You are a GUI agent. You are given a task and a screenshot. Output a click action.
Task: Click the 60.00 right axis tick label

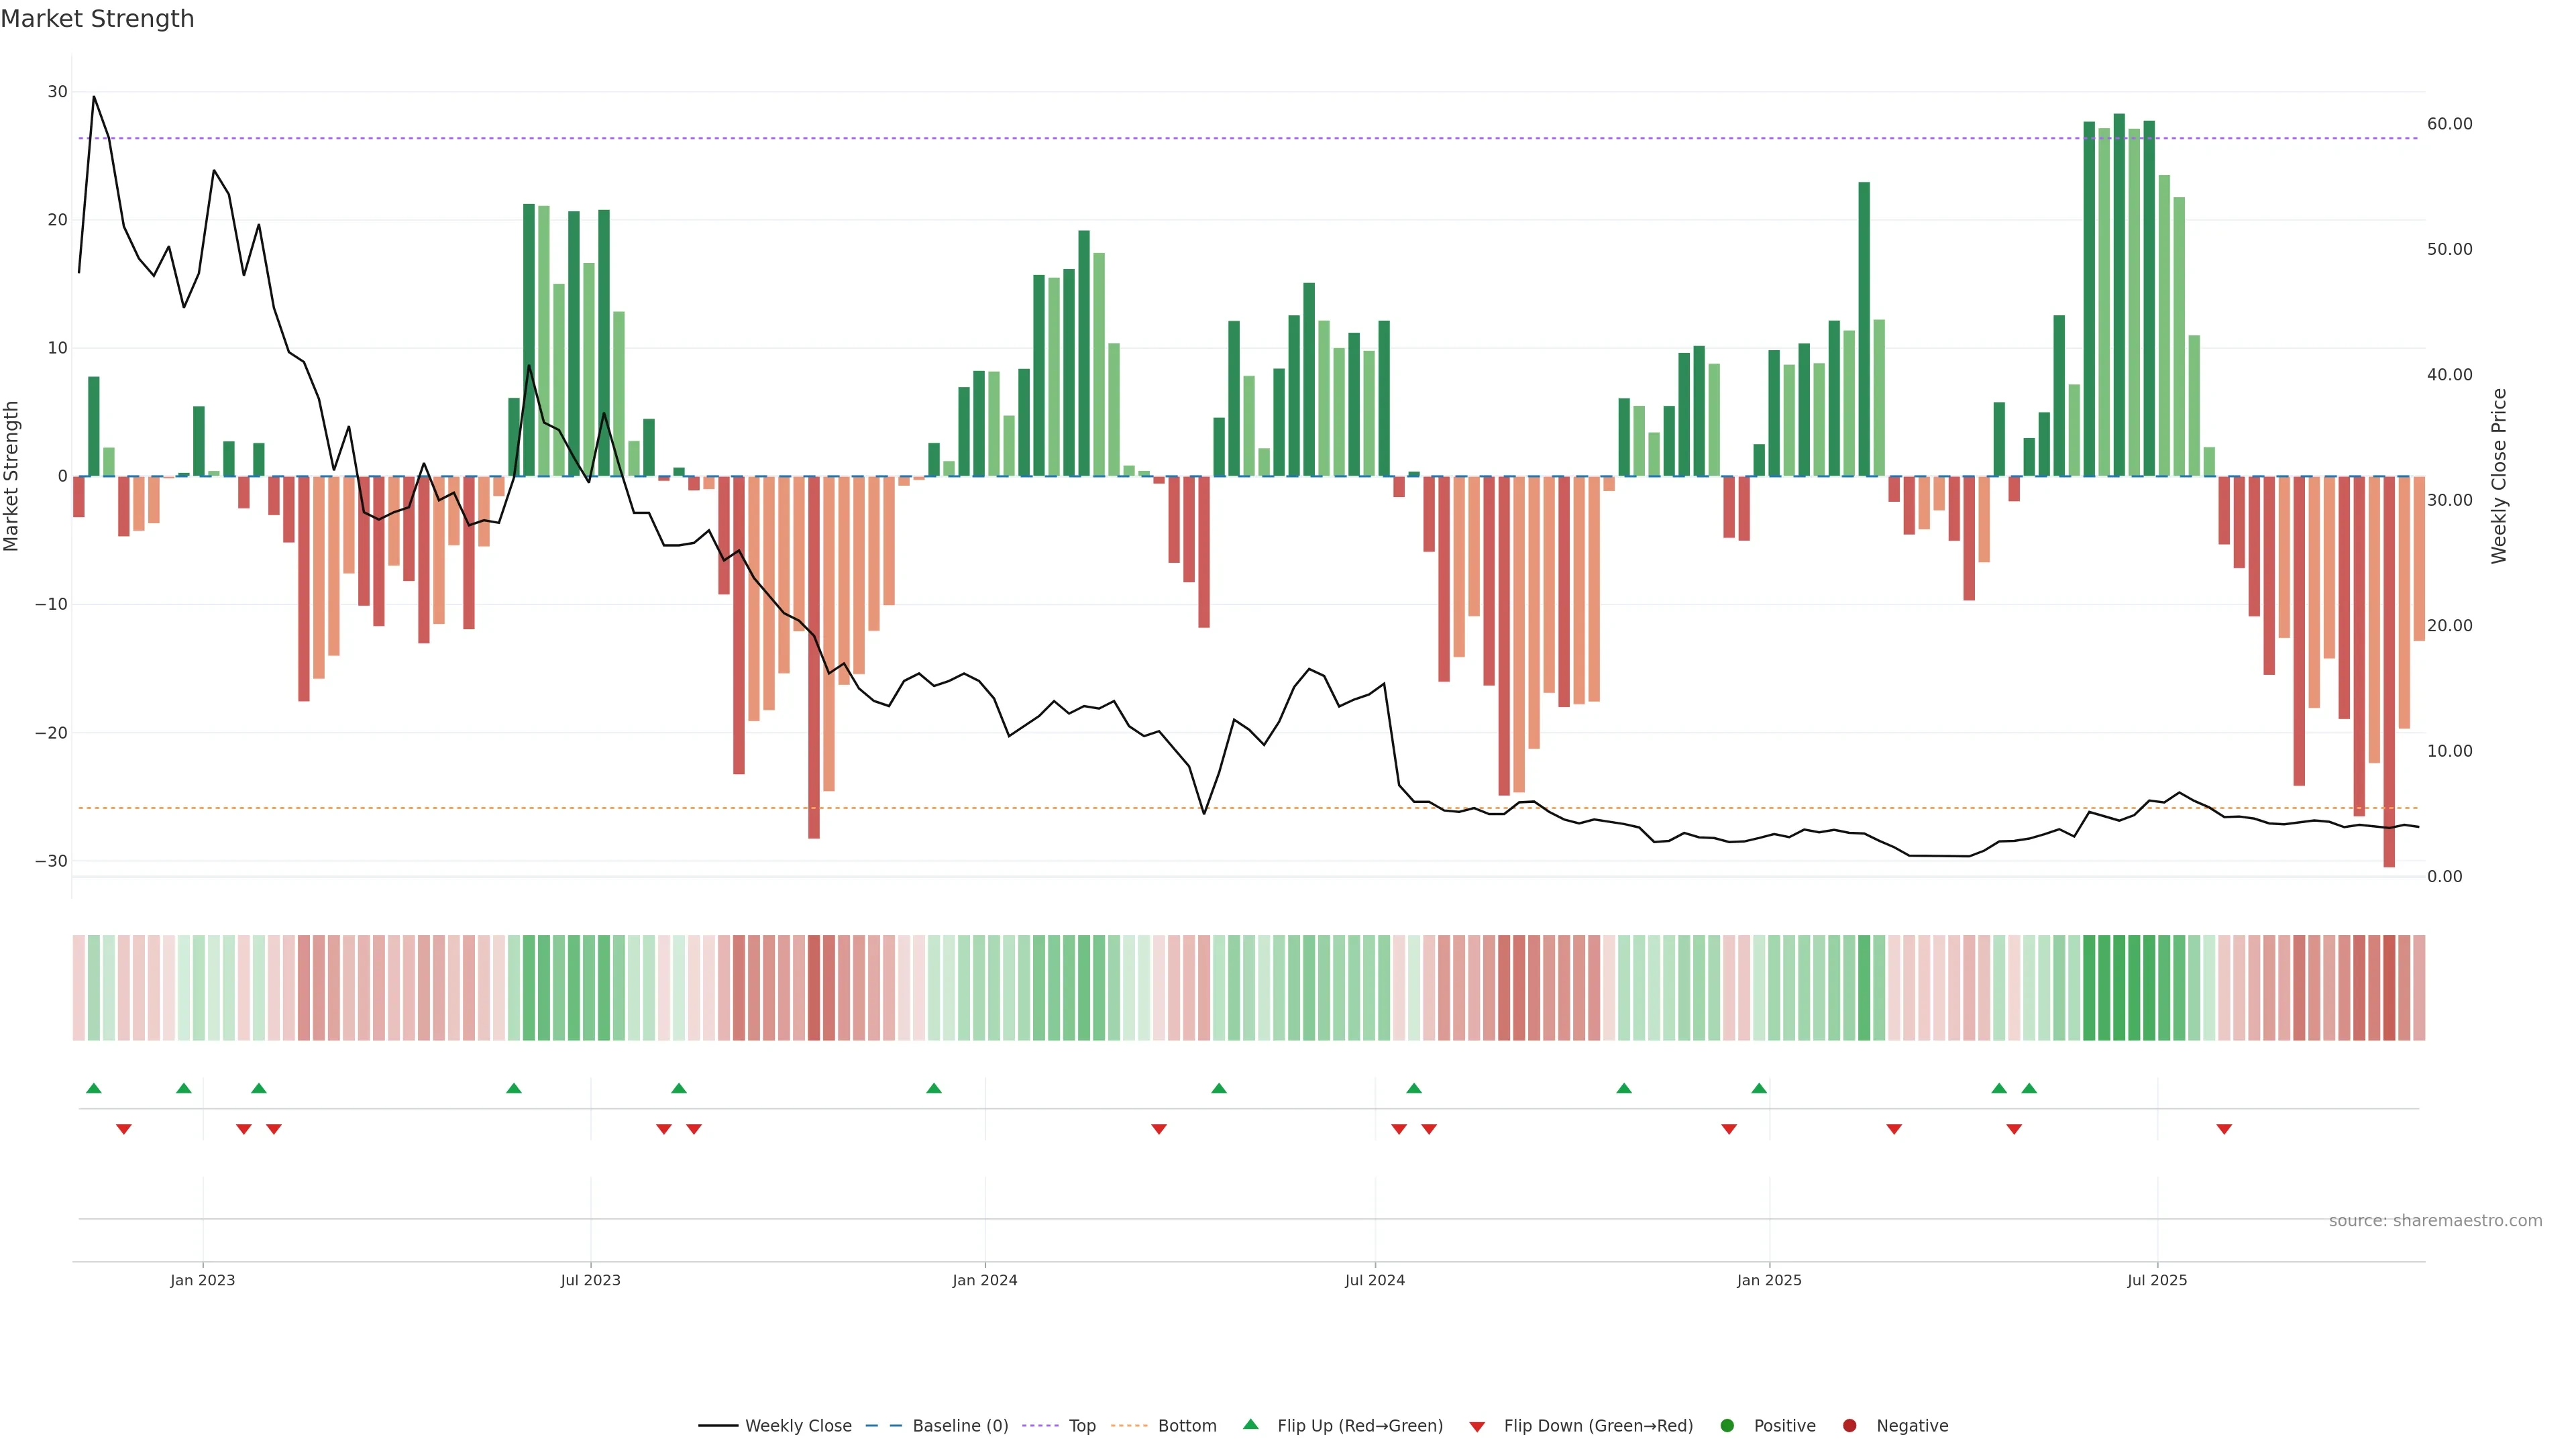pos(2449,124)
